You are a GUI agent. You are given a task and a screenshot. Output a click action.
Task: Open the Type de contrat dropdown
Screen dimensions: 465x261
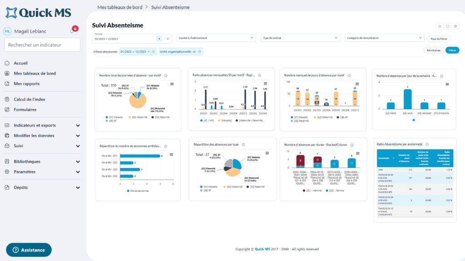click(x=300, y=38)
